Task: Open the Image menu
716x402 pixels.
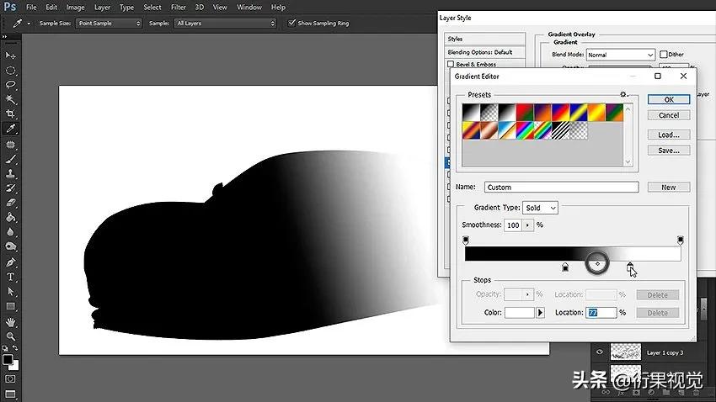Action: pyautogui.click(x=75, y=8)
